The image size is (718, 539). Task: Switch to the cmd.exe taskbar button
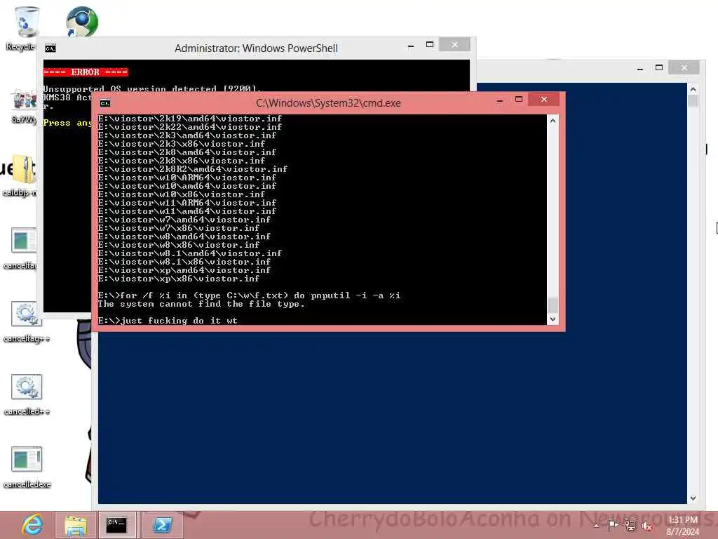pyautogui.click(x=117, y=525)
